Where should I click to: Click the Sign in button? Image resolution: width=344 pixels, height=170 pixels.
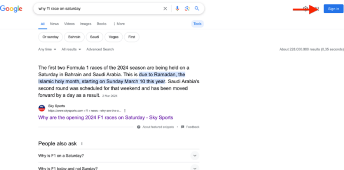[x=334, y=9]
